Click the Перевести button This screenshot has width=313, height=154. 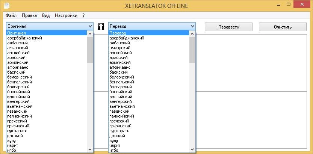[228, 27]
